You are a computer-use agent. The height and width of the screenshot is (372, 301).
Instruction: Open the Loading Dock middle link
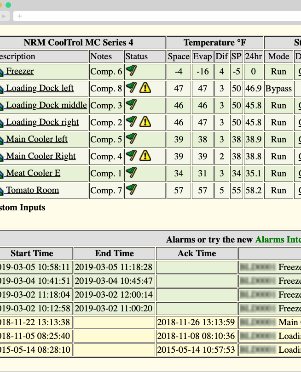pos(46,105)
